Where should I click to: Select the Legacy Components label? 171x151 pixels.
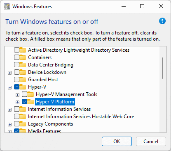51,124
